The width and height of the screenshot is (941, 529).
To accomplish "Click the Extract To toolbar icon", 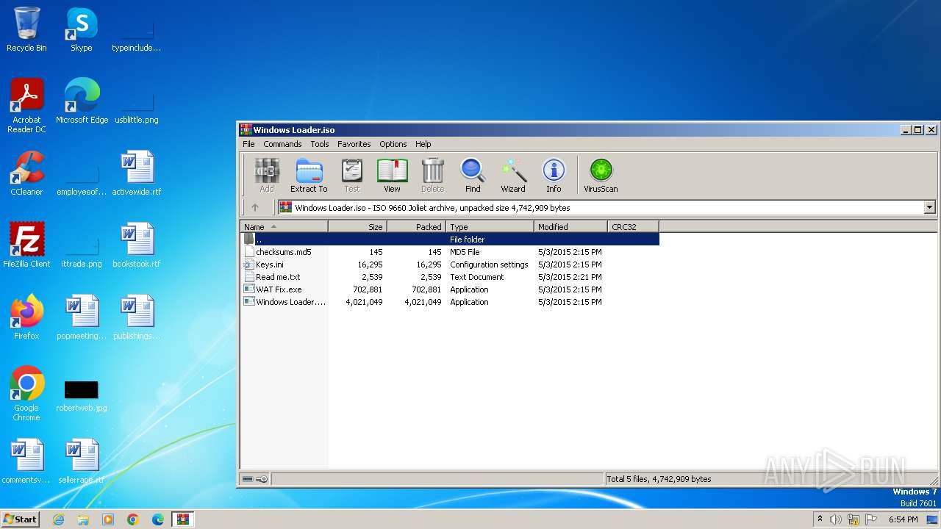I will (309, 176).
